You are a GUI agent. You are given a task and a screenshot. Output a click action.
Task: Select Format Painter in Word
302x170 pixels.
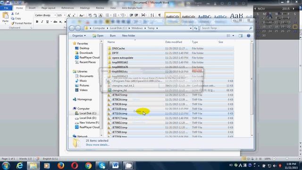(21, 23)
